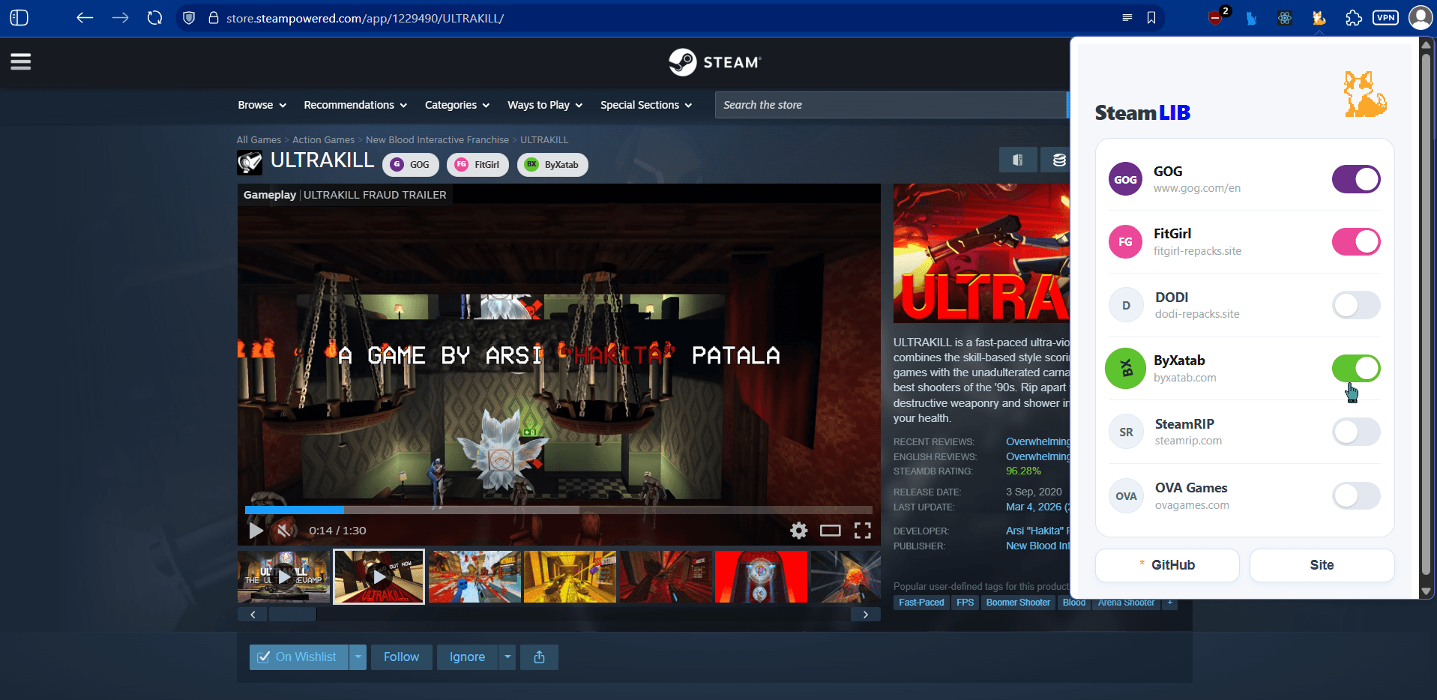Open the GitHub link in the SteamLIB popup
The image size is (1437, 700).
tap(1166, 565)
